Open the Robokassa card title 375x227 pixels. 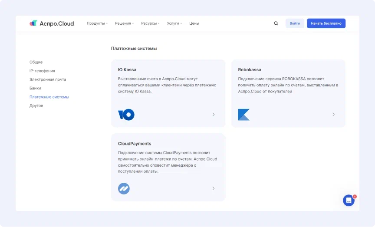tap(250, 69)
